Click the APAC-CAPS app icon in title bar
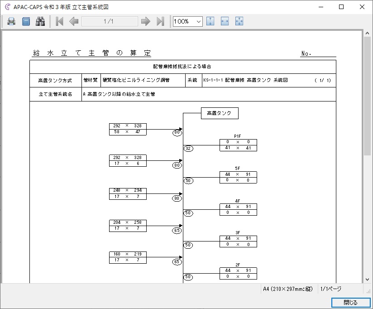Screen dimensions: 373x309 tap(8, 7)
